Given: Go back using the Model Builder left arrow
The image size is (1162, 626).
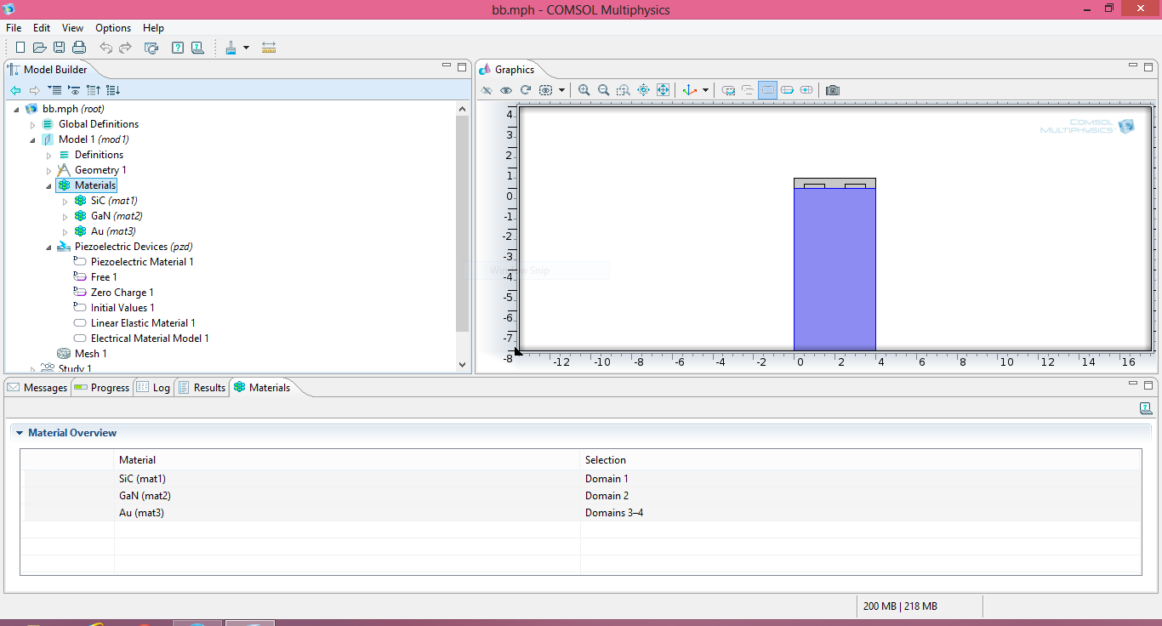Looking at the screenshot, I should (15, 90).
